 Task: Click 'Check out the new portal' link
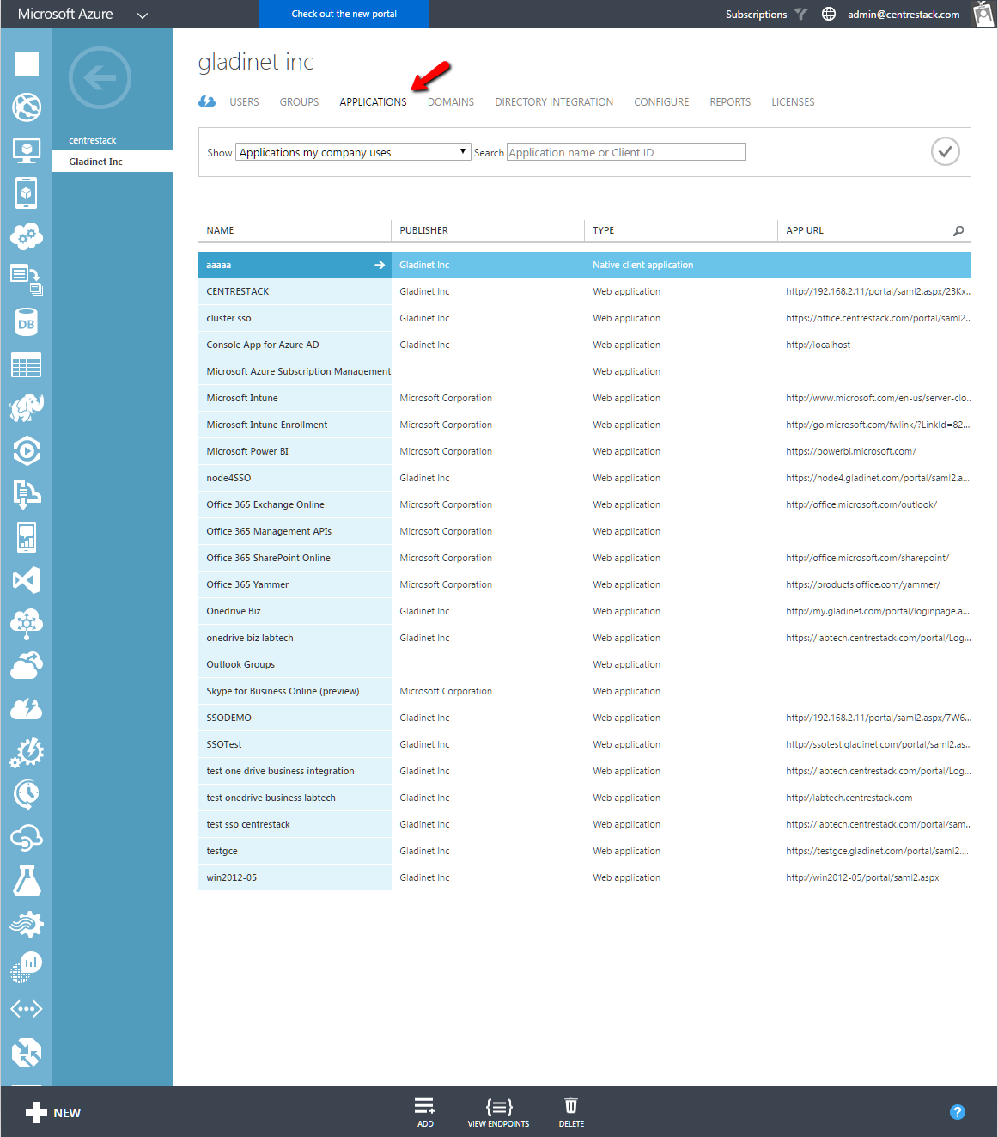[x=344, y=14]
